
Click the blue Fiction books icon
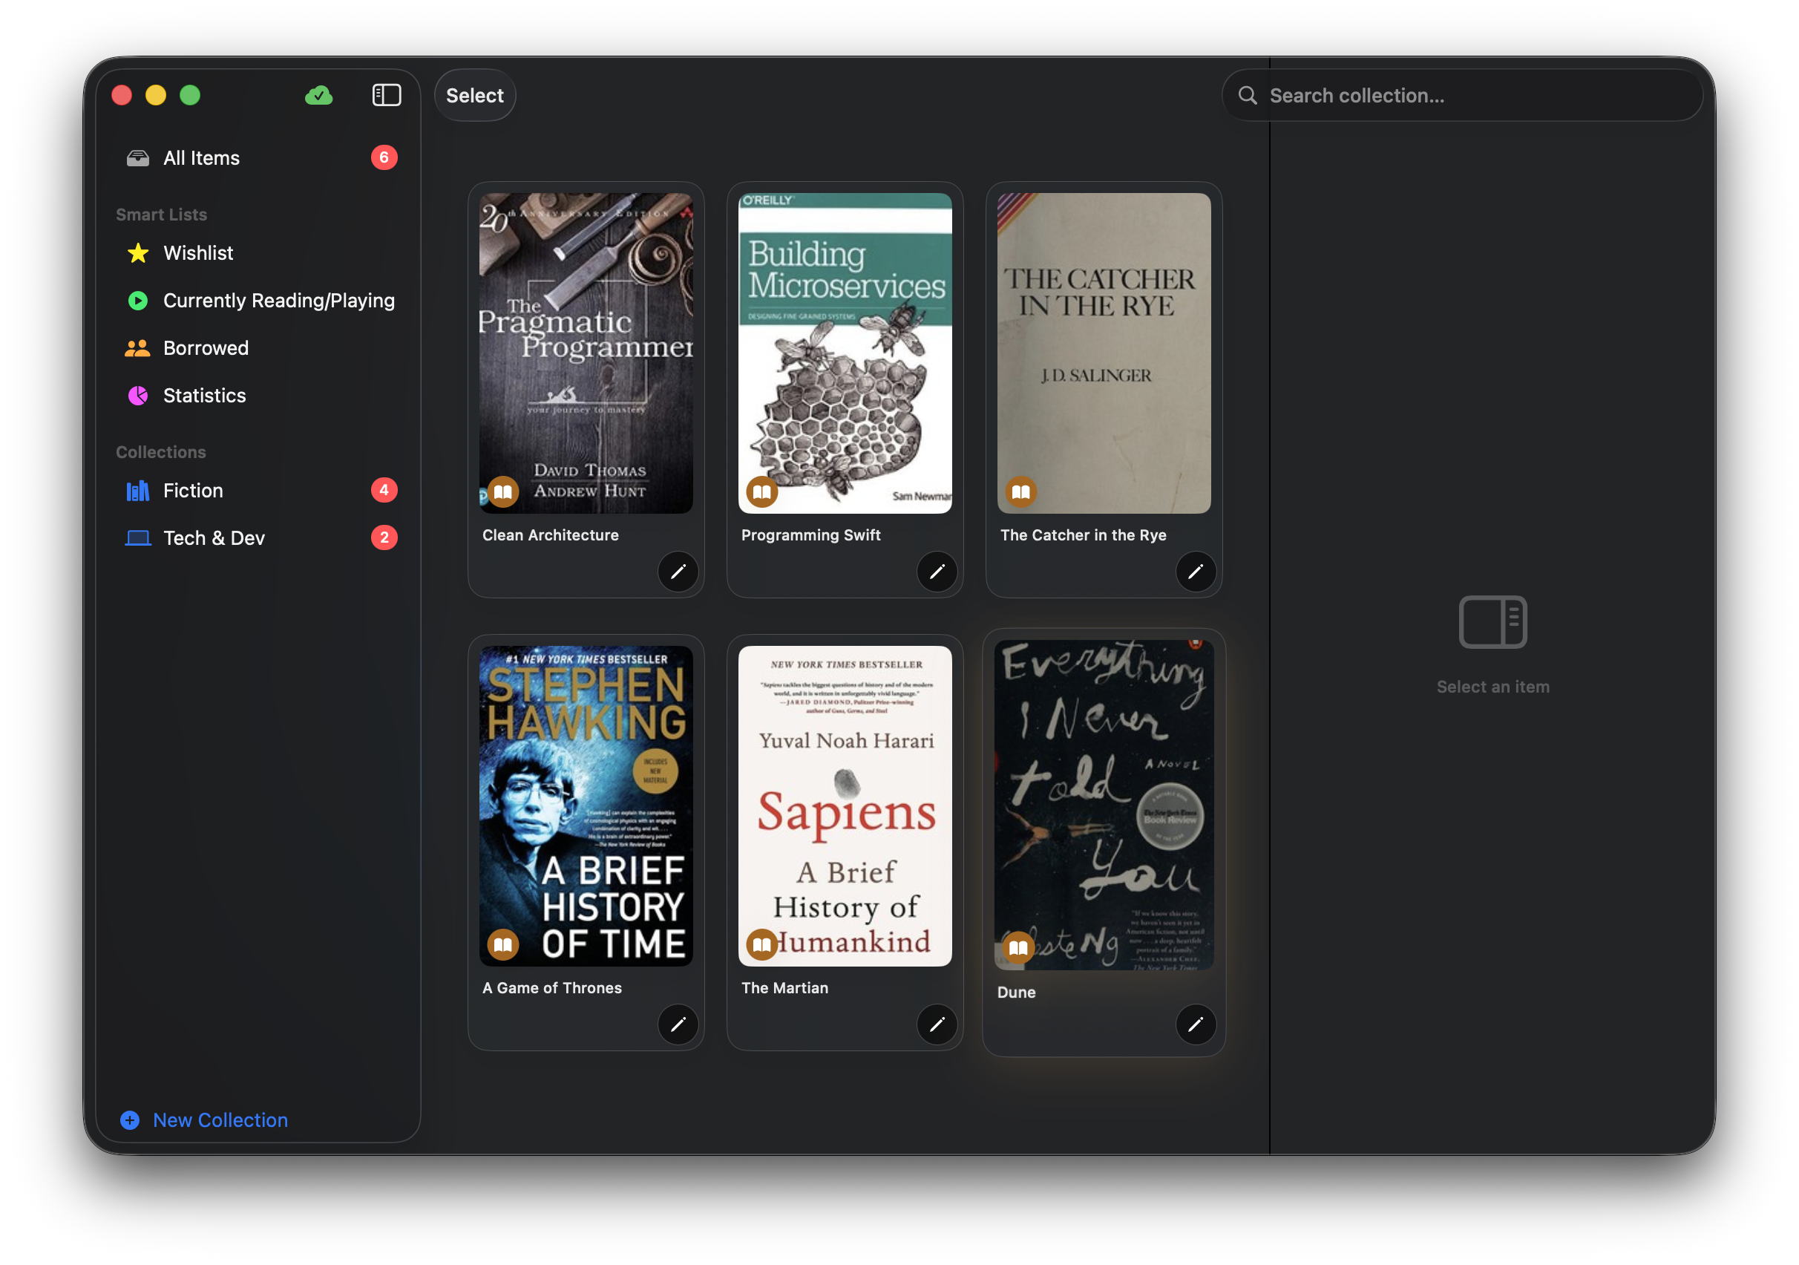coord(138,491)
